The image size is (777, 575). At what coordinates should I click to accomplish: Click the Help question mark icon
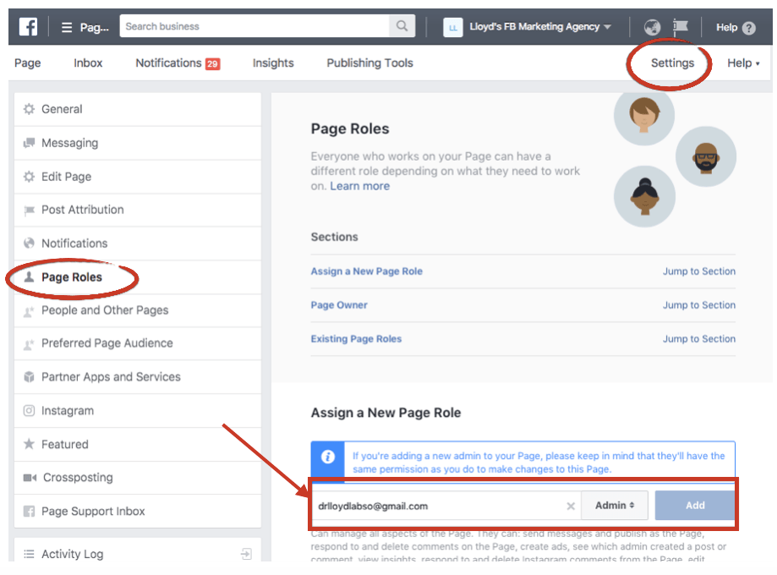[749, 28]
